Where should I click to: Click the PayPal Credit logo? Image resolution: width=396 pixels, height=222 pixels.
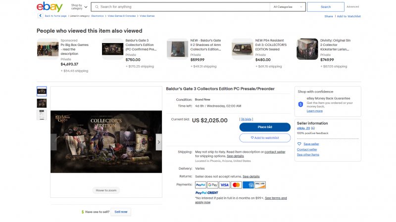pyautogui.click(x=206, y=193)
